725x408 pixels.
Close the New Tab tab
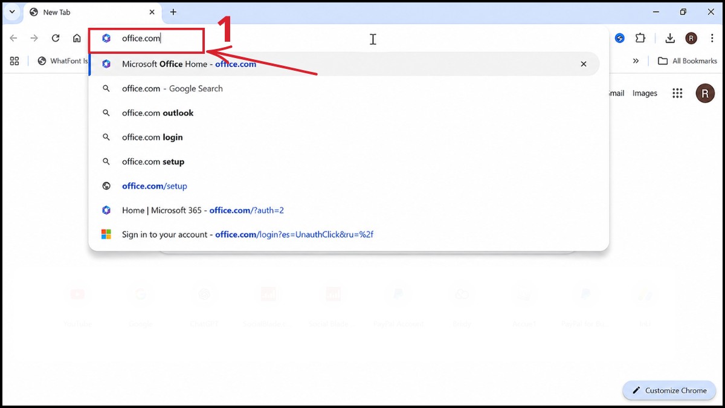(x=152, y=12)
